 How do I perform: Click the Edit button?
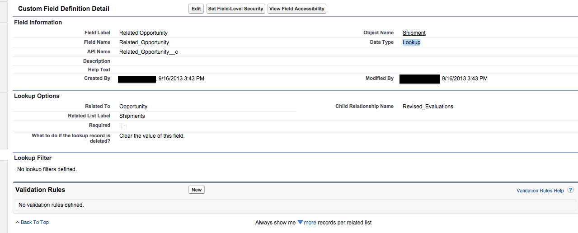coord(196,9)
